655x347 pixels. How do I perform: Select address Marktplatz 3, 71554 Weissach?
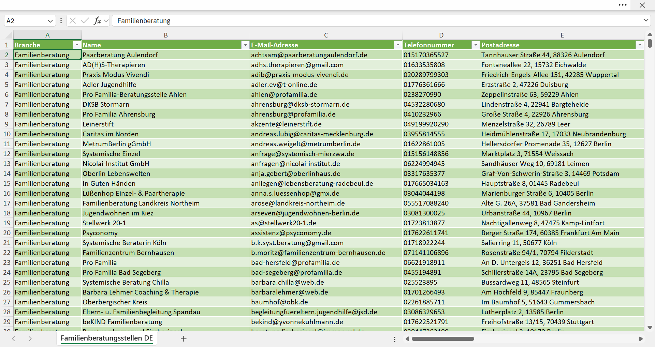click(x=562, y=154)
